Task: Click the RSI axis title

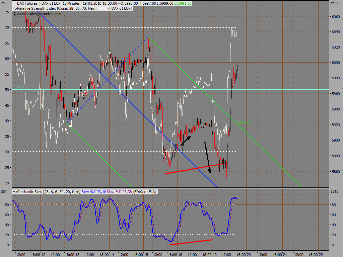Action: 3,3
